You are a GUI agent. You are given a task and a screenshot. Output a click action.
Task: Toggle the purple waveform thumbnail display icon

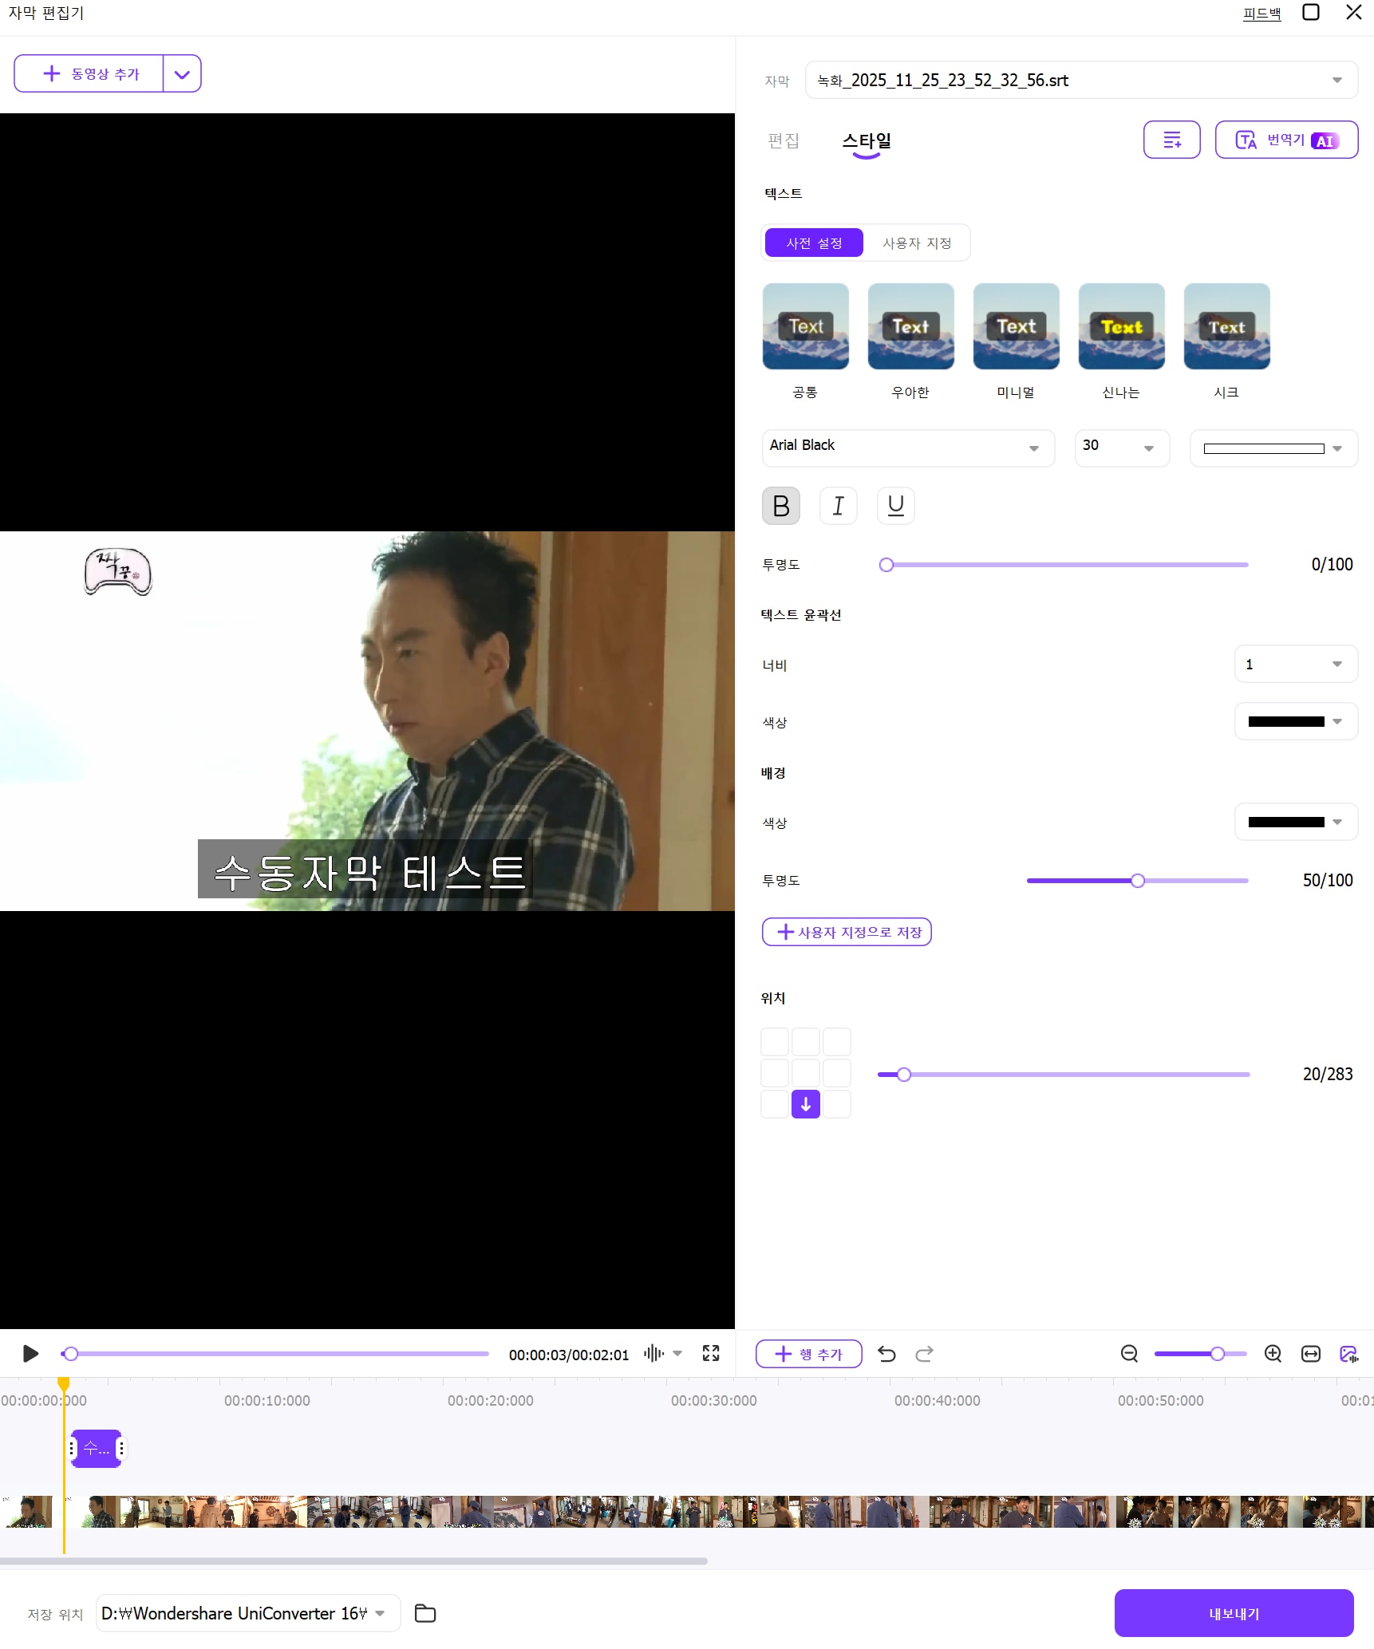coord(1349,1354)
